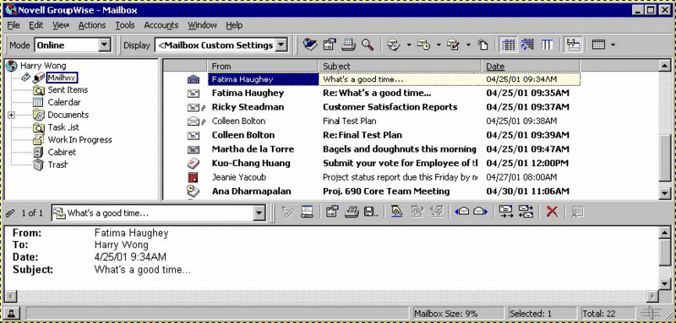Click the Forward icon left of red X
This screenshot has width=676, height=323.
click(x=526, y=211)
